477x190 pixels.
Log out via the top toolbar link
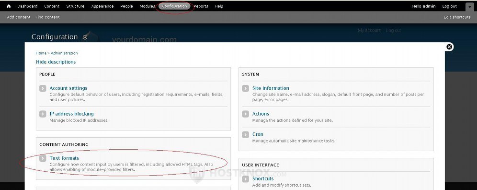[449, 6]
